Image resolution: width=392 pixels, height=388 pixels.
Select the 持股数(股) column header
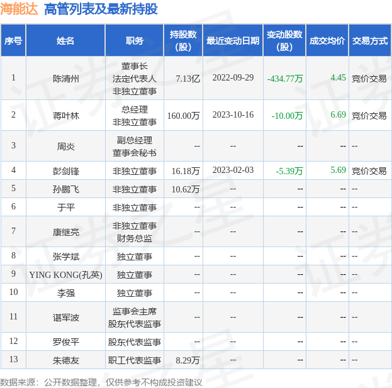click(x=183, y=40)
